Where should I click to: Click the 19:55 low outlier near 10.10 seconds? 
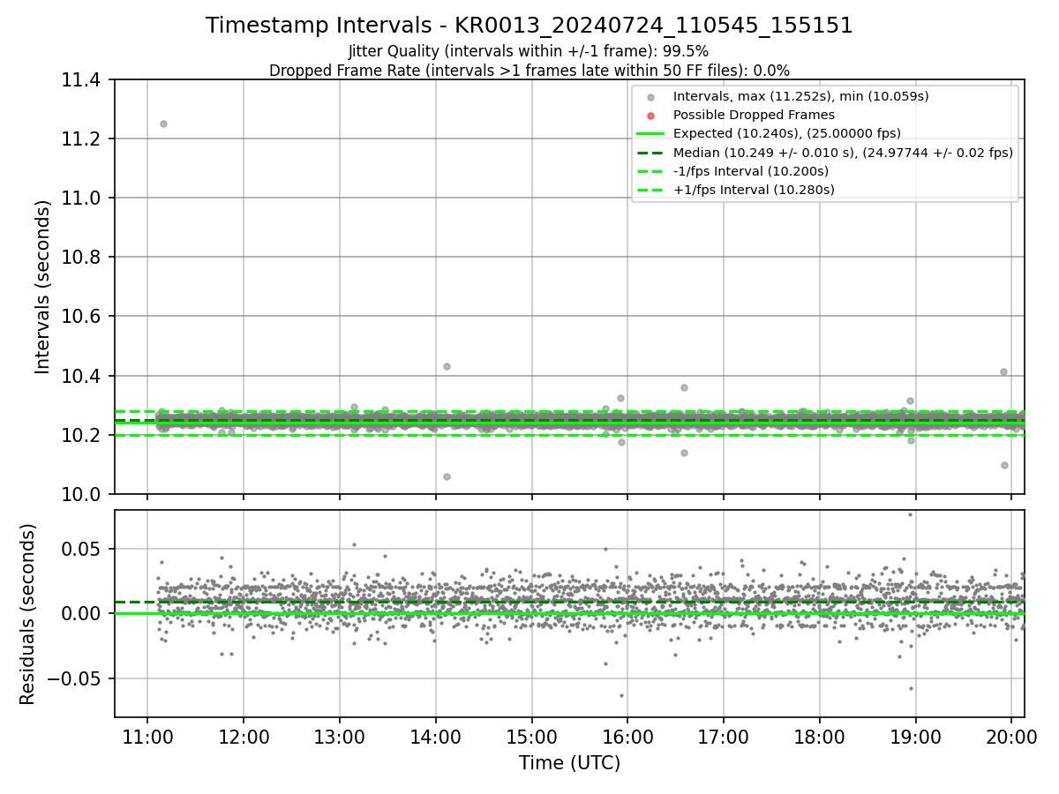click(x=1004, y=465)
